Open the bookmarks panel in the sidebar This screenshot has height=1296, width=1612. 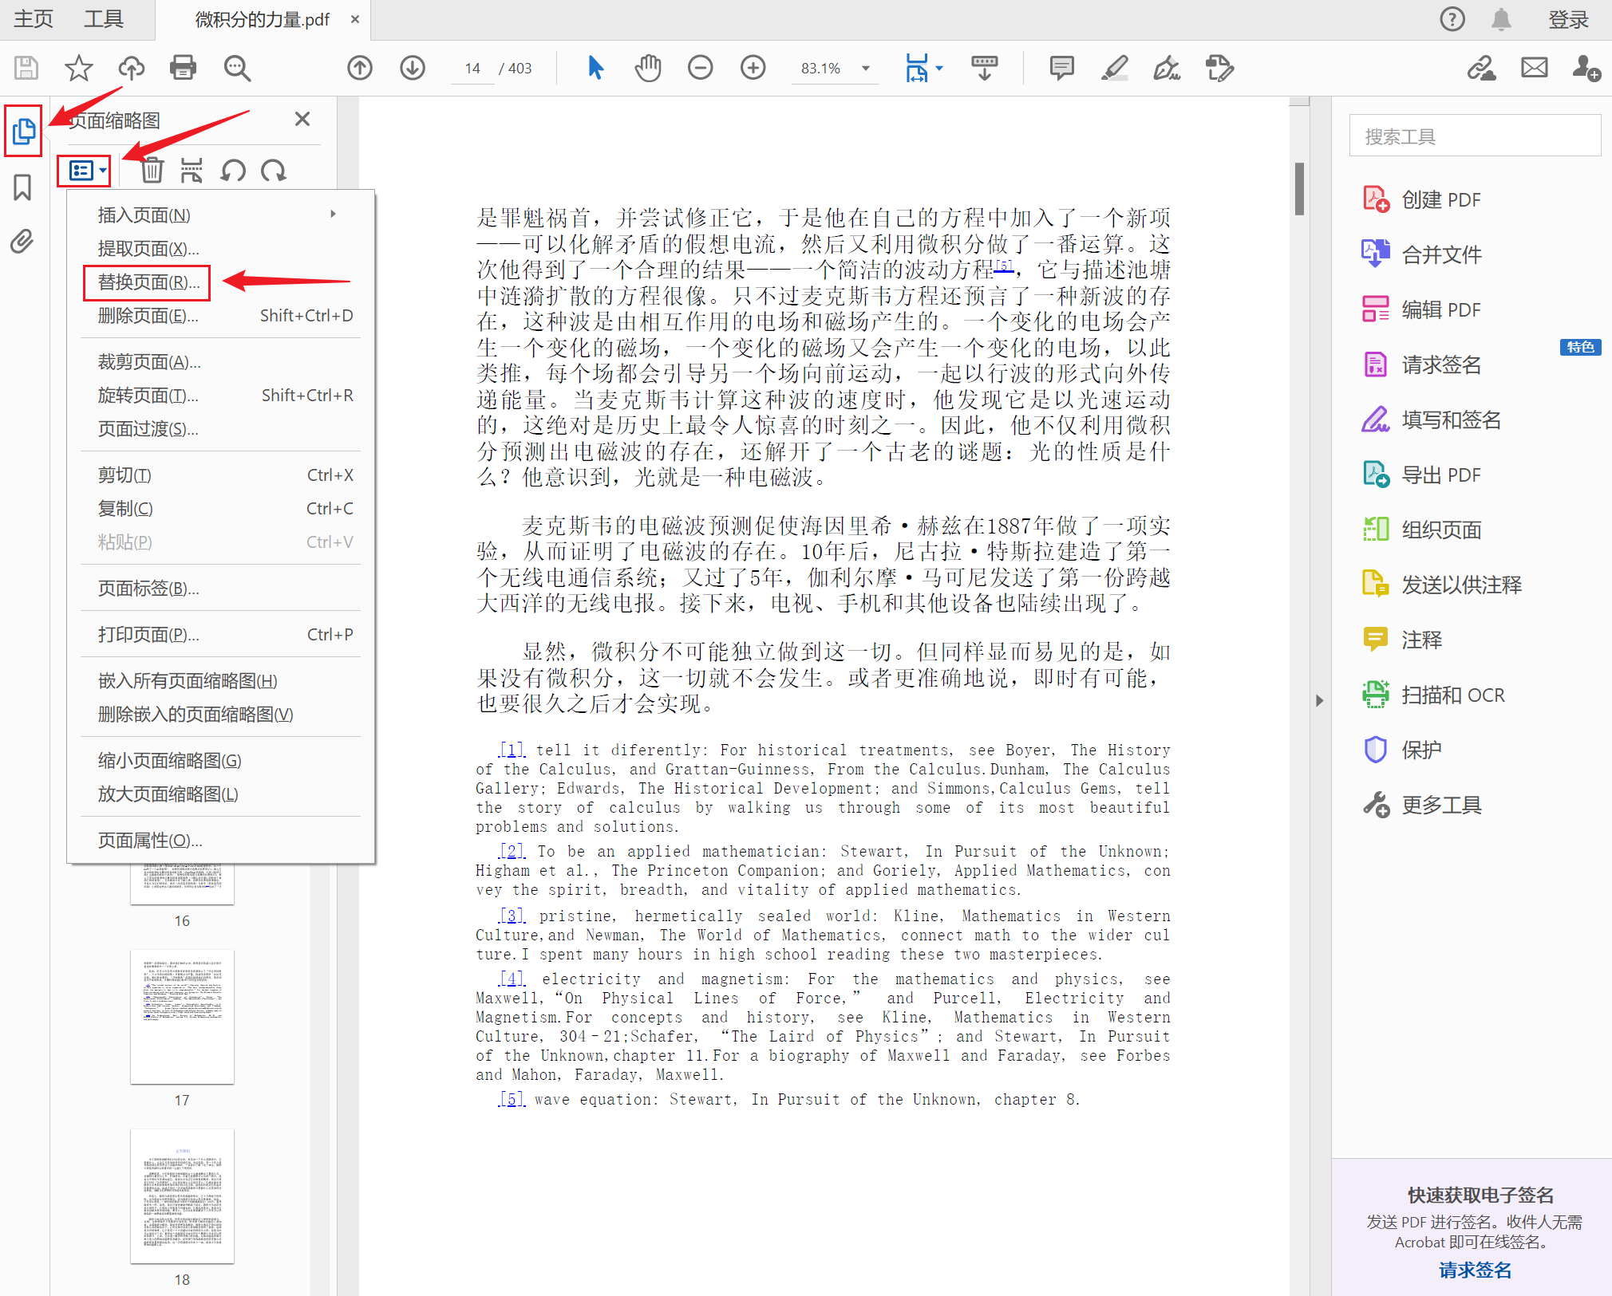pyautogui.click(x=22, y=187)
